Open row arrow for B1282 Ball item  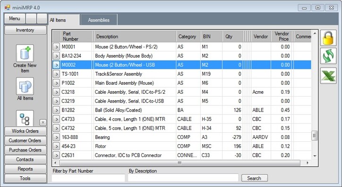pos(56,110)
